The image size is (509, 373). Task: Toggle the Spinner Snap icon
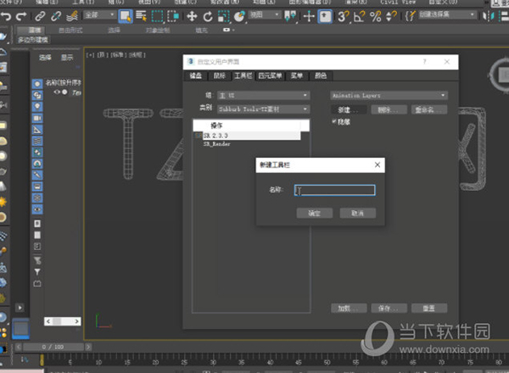(391, 16)
